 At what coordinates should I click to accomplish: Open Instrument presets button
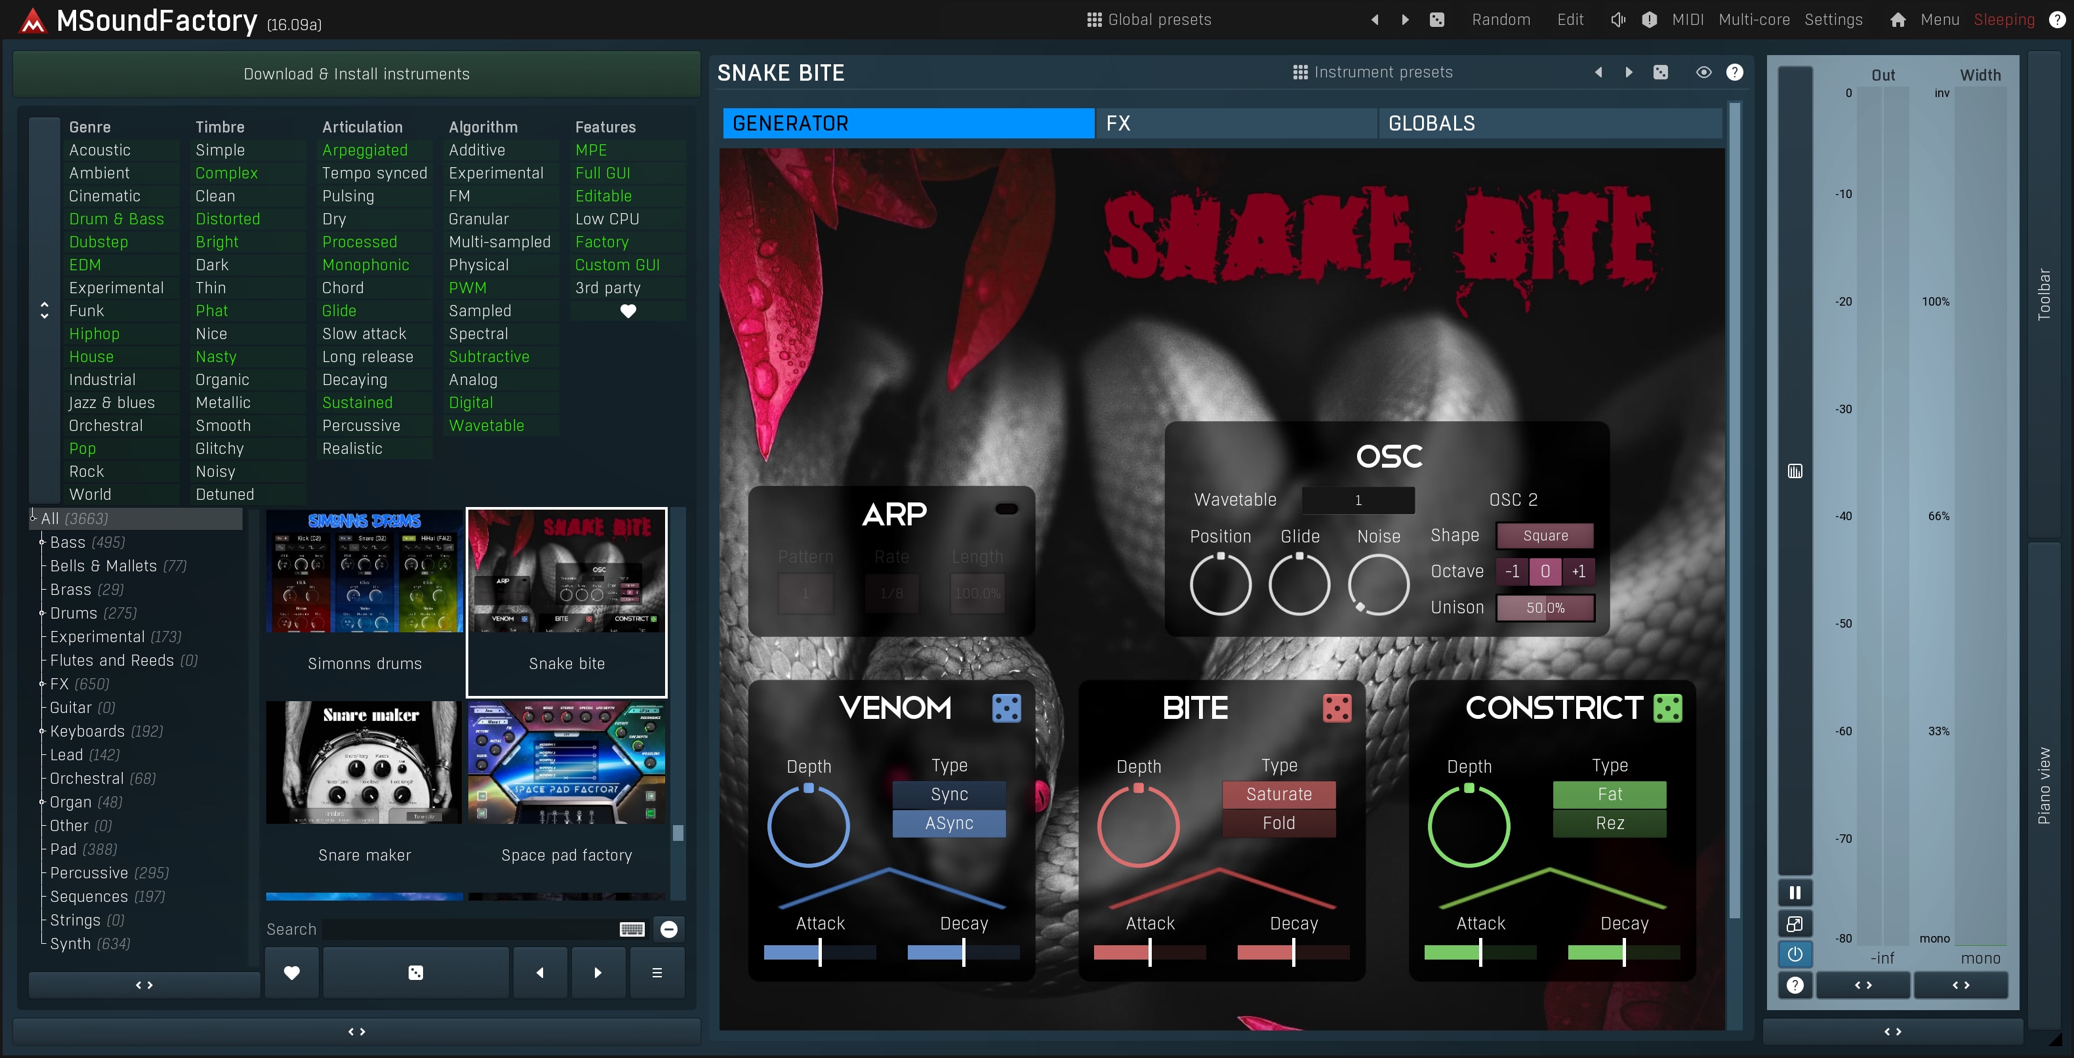coord(1373,72)
